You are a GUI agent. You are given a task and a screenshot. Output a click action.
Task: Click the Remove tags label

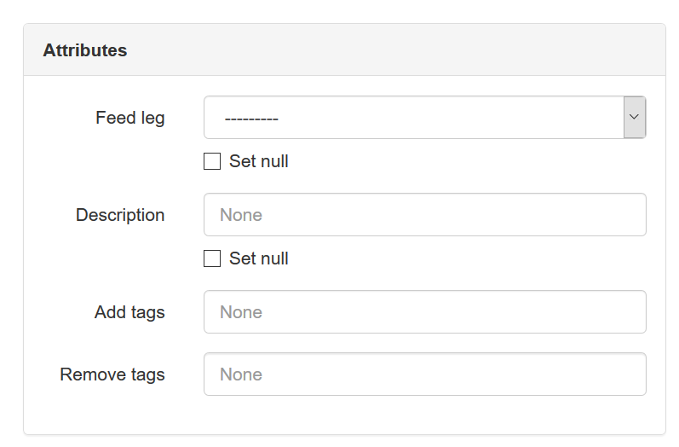pos(112,374)
